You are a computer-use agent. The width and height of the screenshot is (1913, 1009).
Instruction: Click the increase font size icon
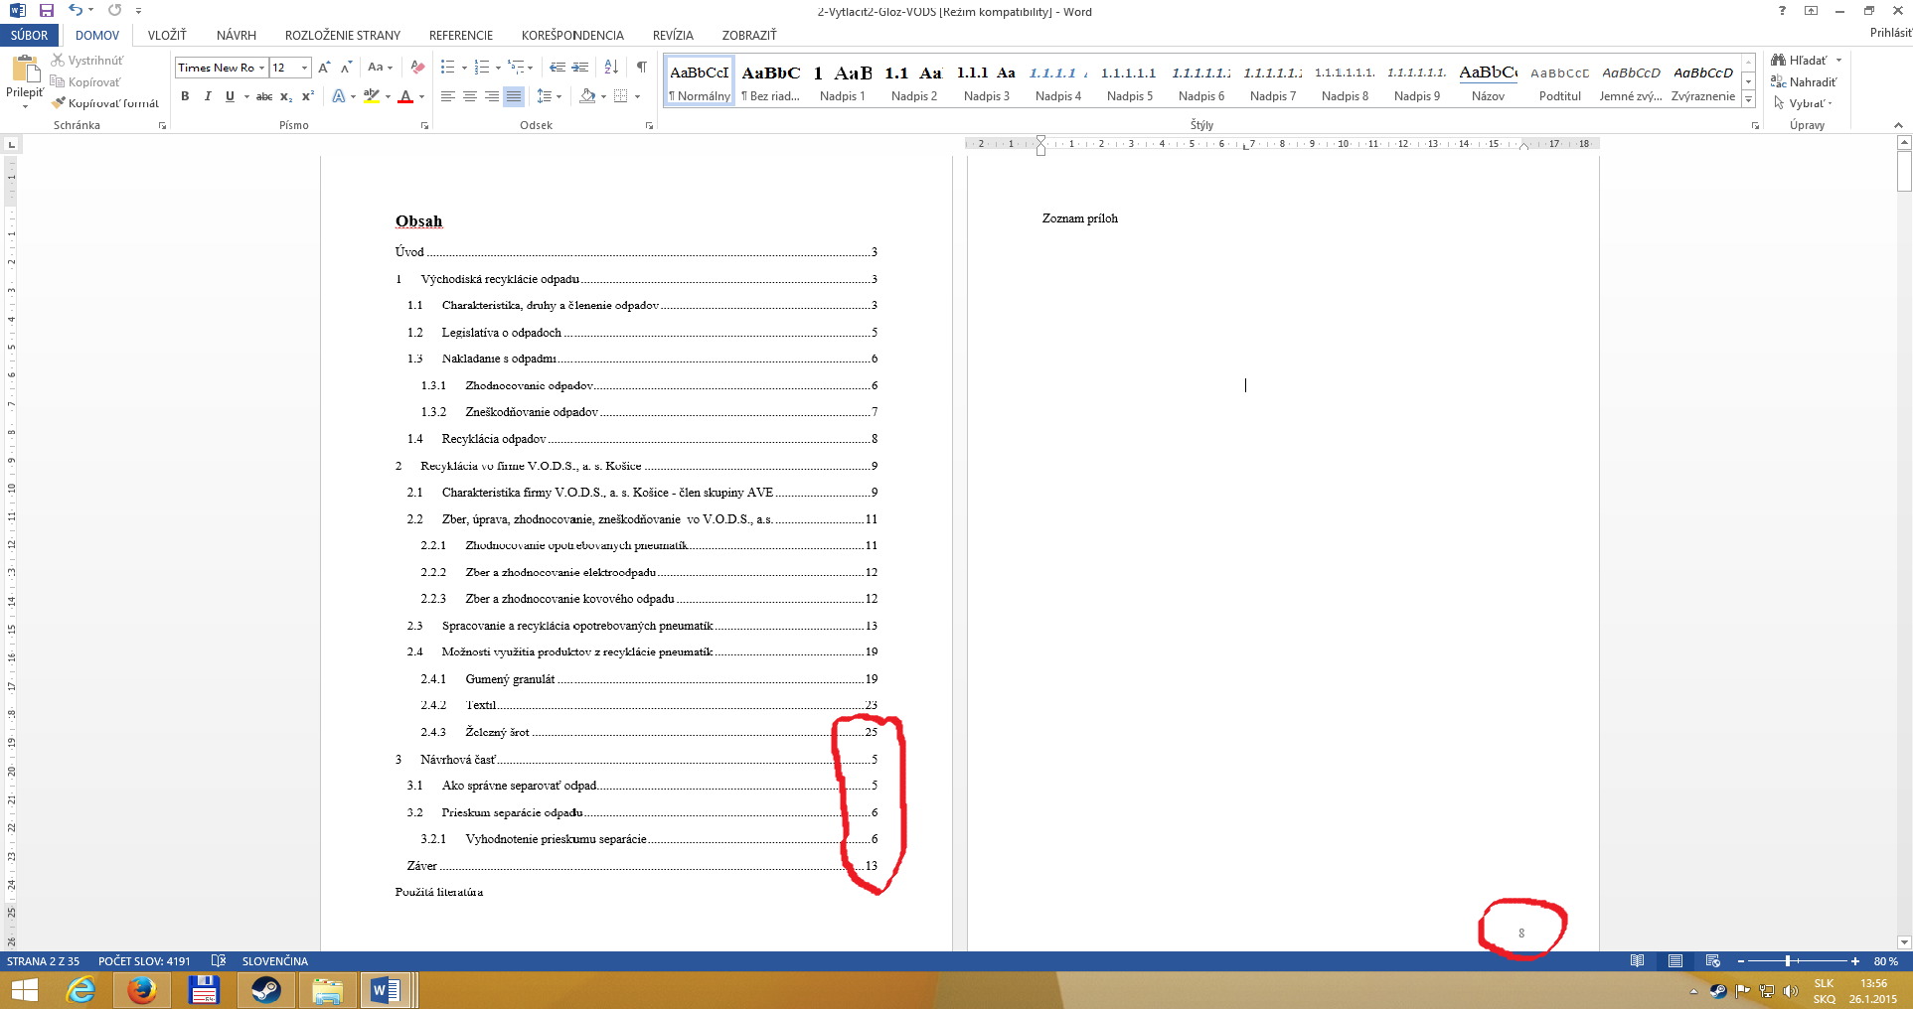coord(324,68)
